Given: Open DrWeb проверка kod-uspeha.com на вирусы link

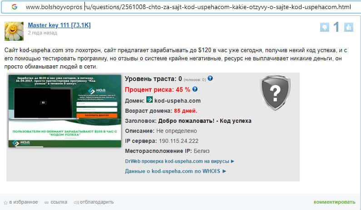Looking at the screenshot, I should click(x=179, y=161).
